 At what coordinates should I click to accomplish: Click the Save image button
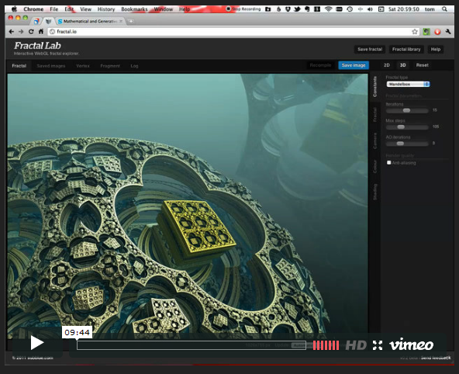[x=354, y=65]
